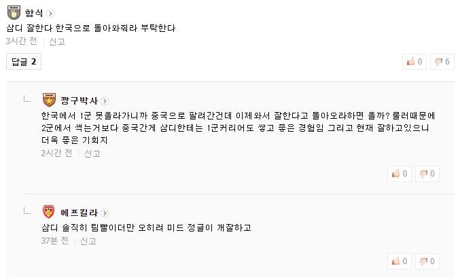Report 합식's comment via 신고
458x277 pixels.
(x=57, y=41)
